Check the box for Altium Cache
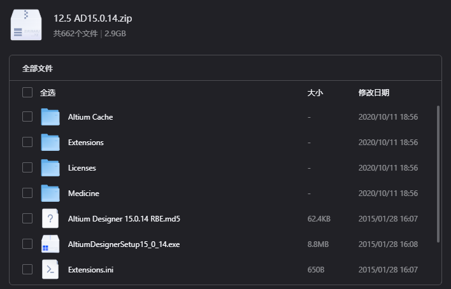The image size is (451, 289). [x=27, y=116]
